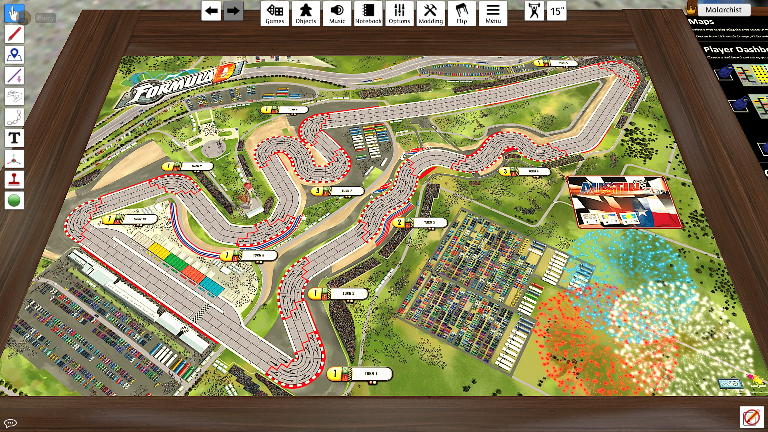Open the Notebook

368,14
